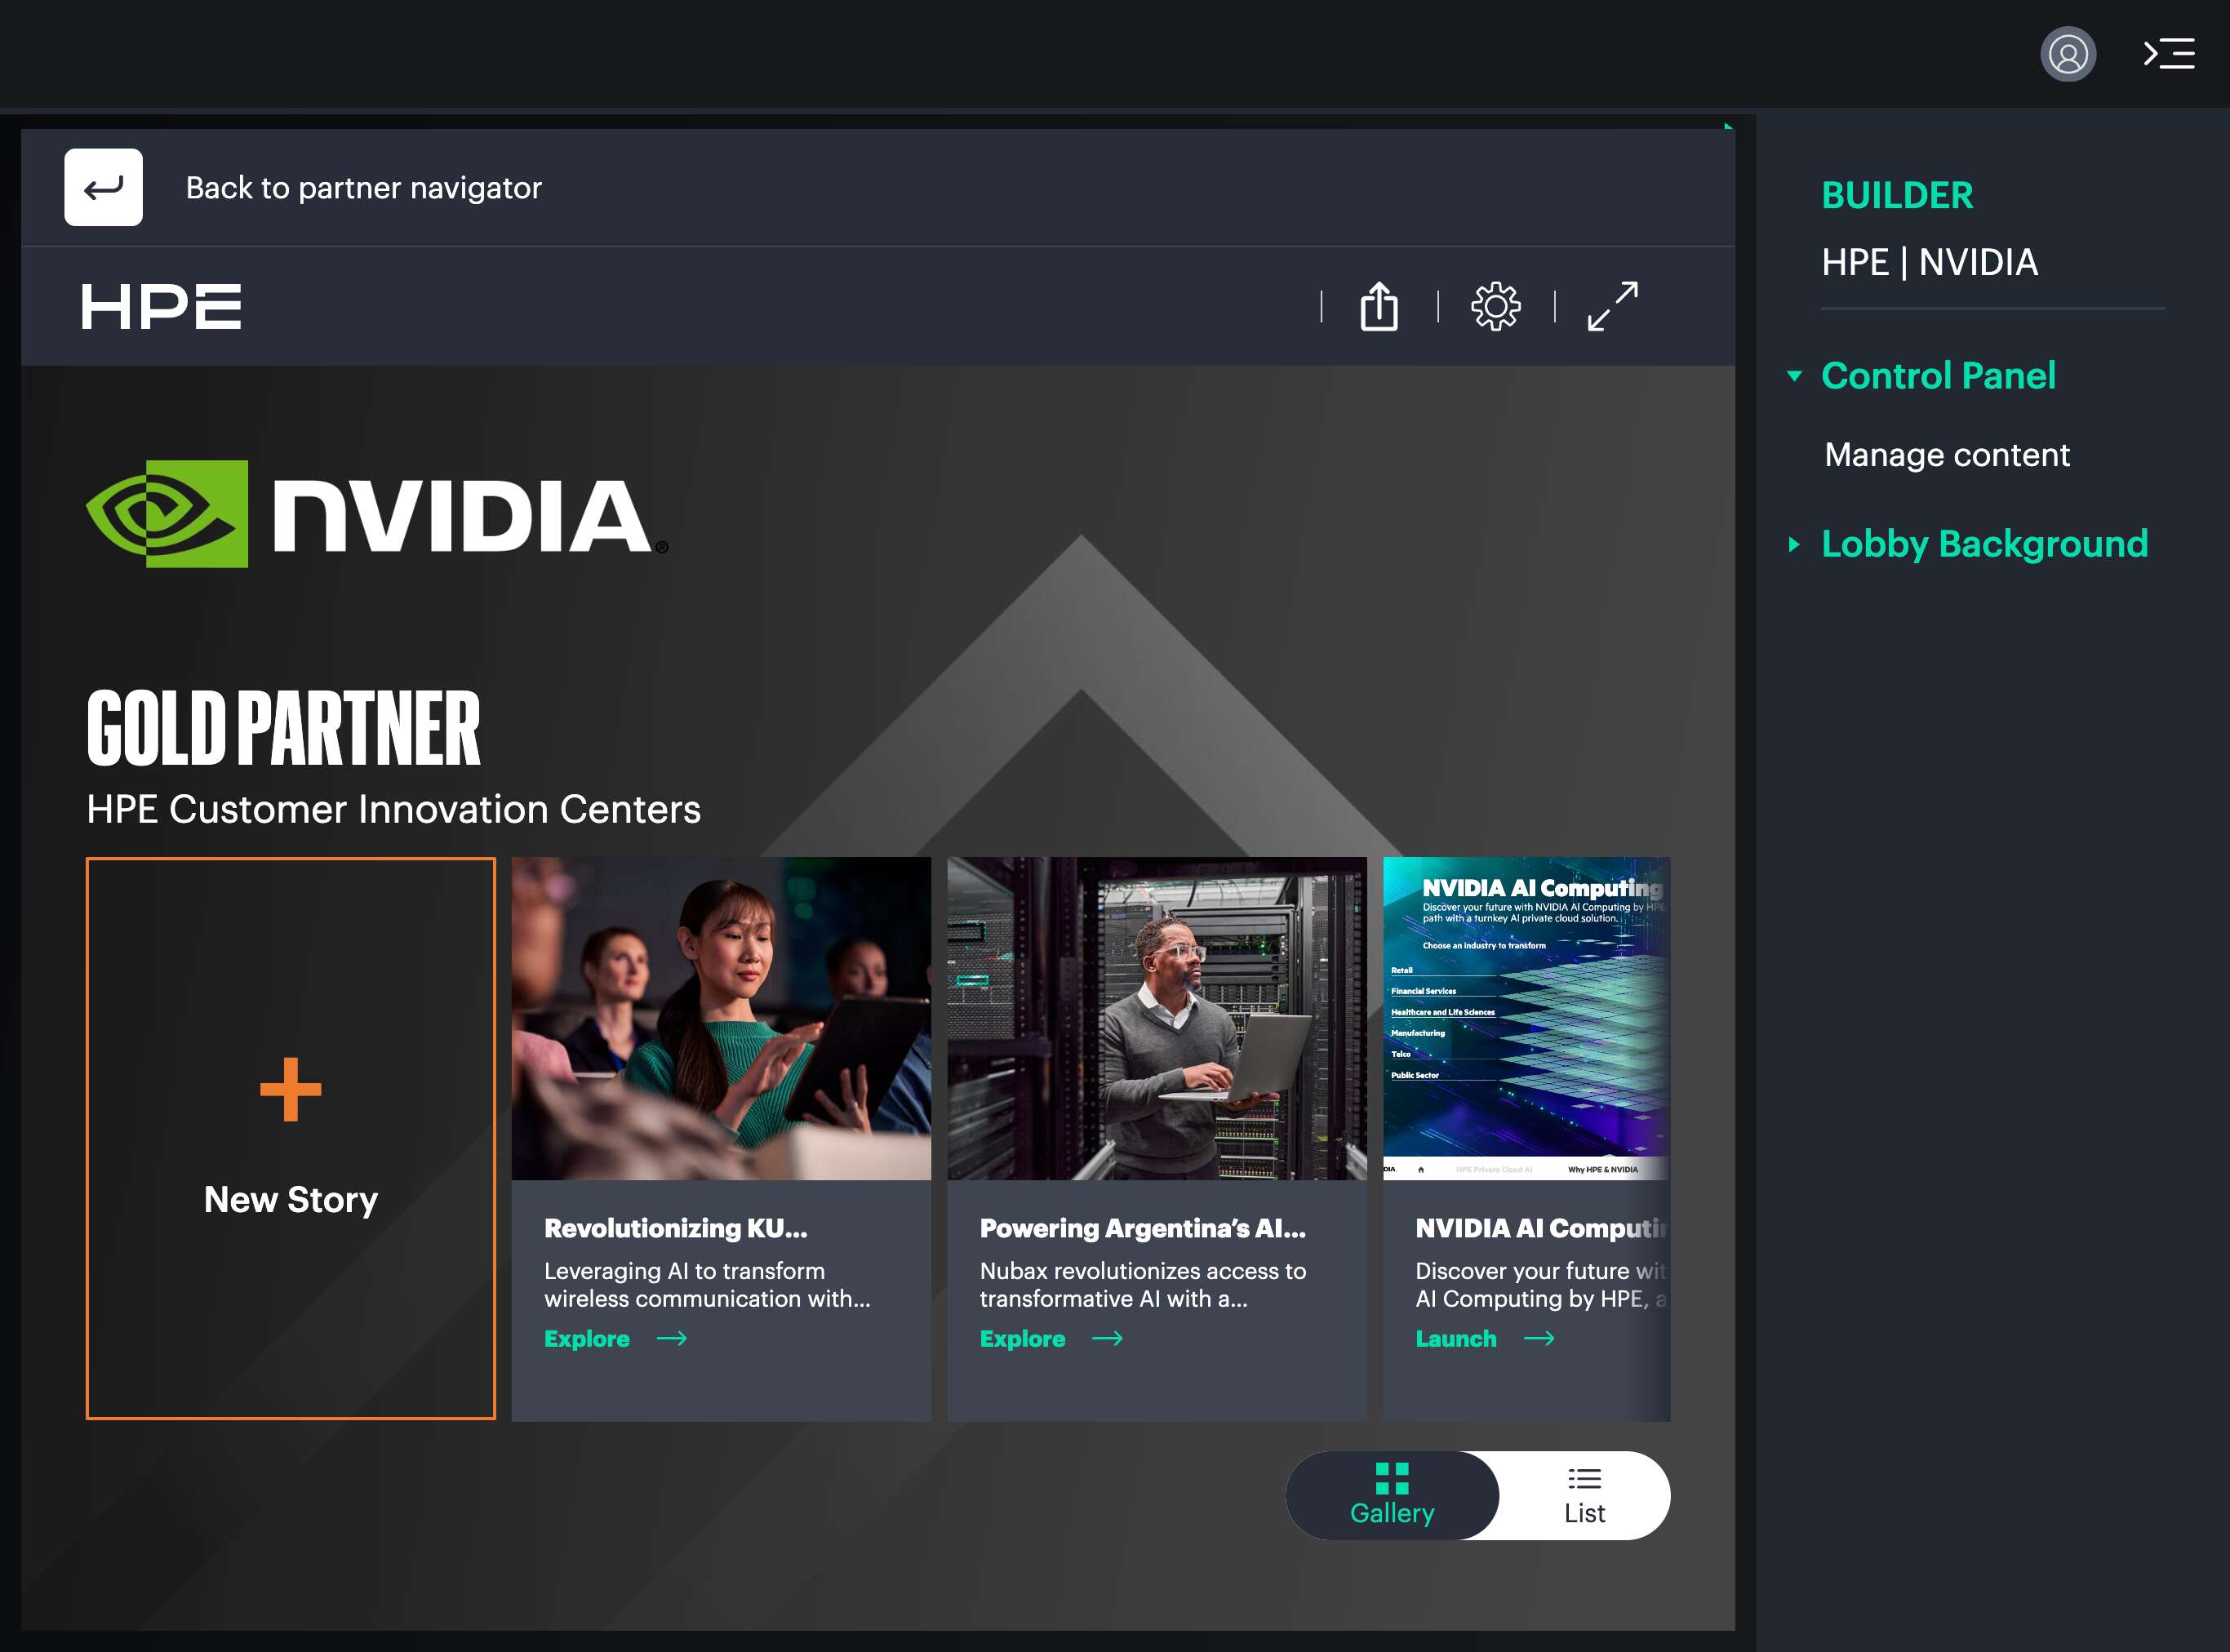This screenshot has height=1652, width=2230.
Task: Open thumbnail of woman with tablet
Action: pos(721,1018)
